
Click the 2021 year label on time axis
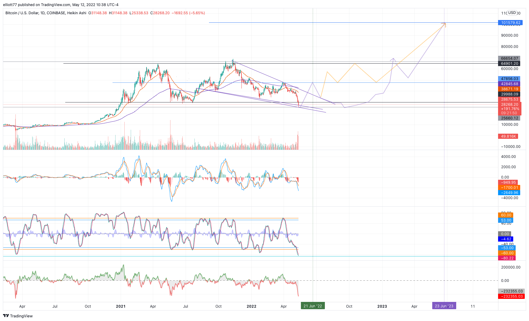[121, 306]
